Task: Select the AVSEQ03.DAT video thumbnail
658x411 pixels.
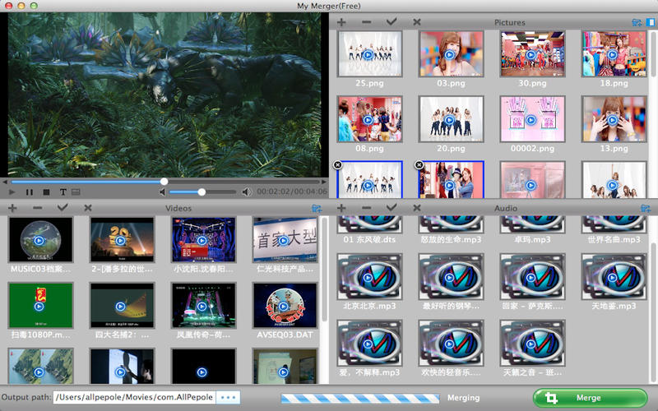Action: tap(285, 305)
